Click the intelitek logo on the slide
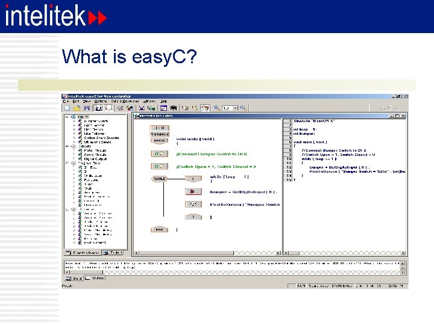 point(56,16)
